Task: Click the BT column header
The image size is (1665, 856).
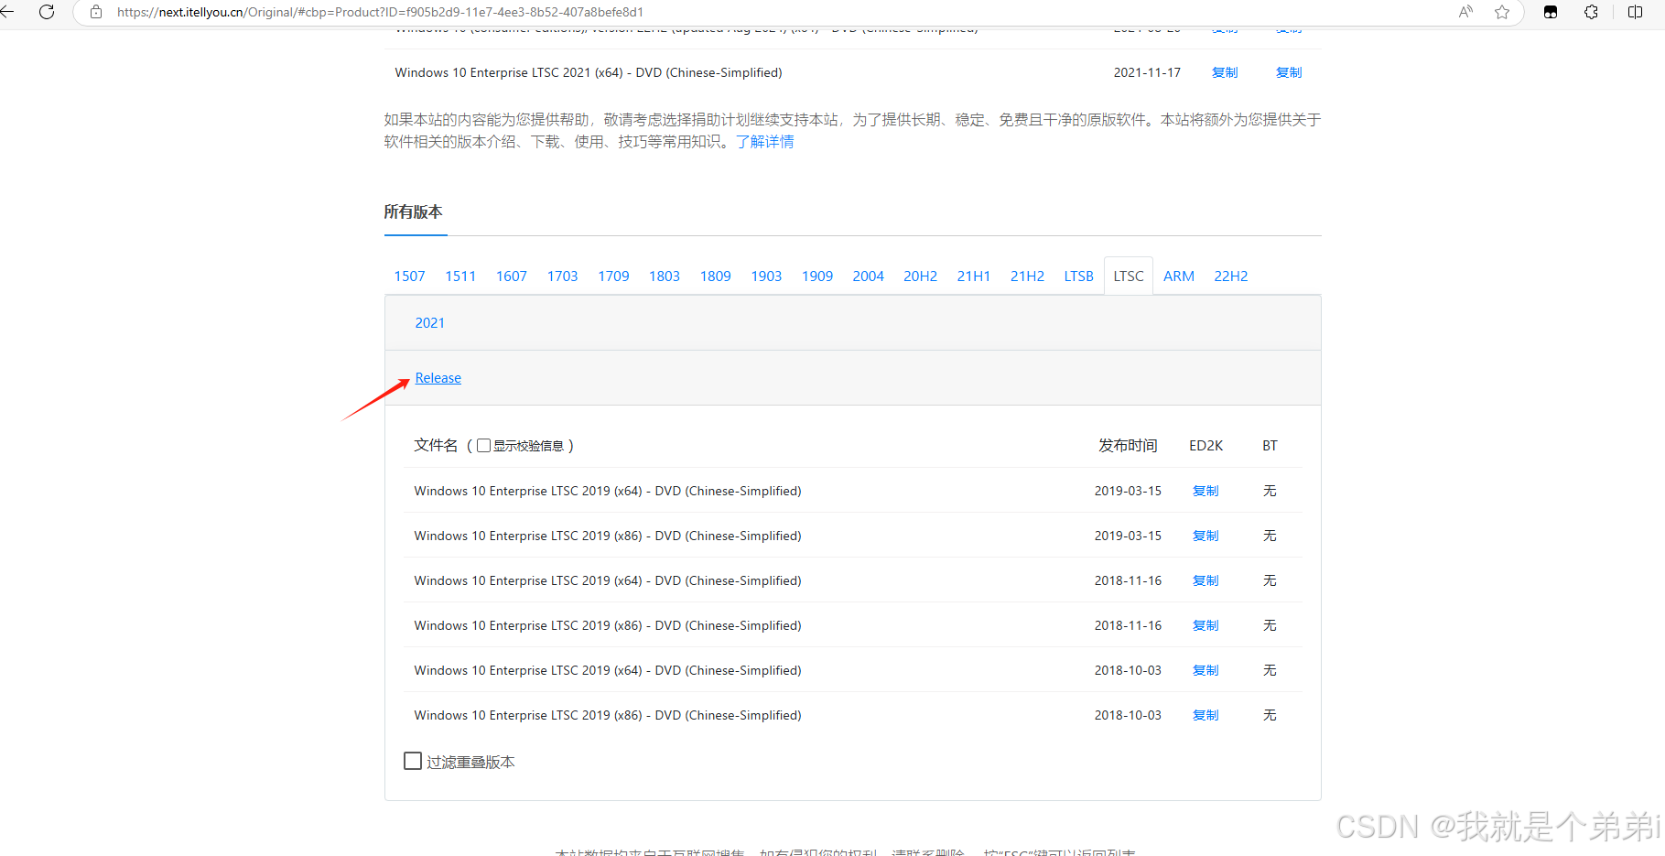Action: tap(1270, 446)
